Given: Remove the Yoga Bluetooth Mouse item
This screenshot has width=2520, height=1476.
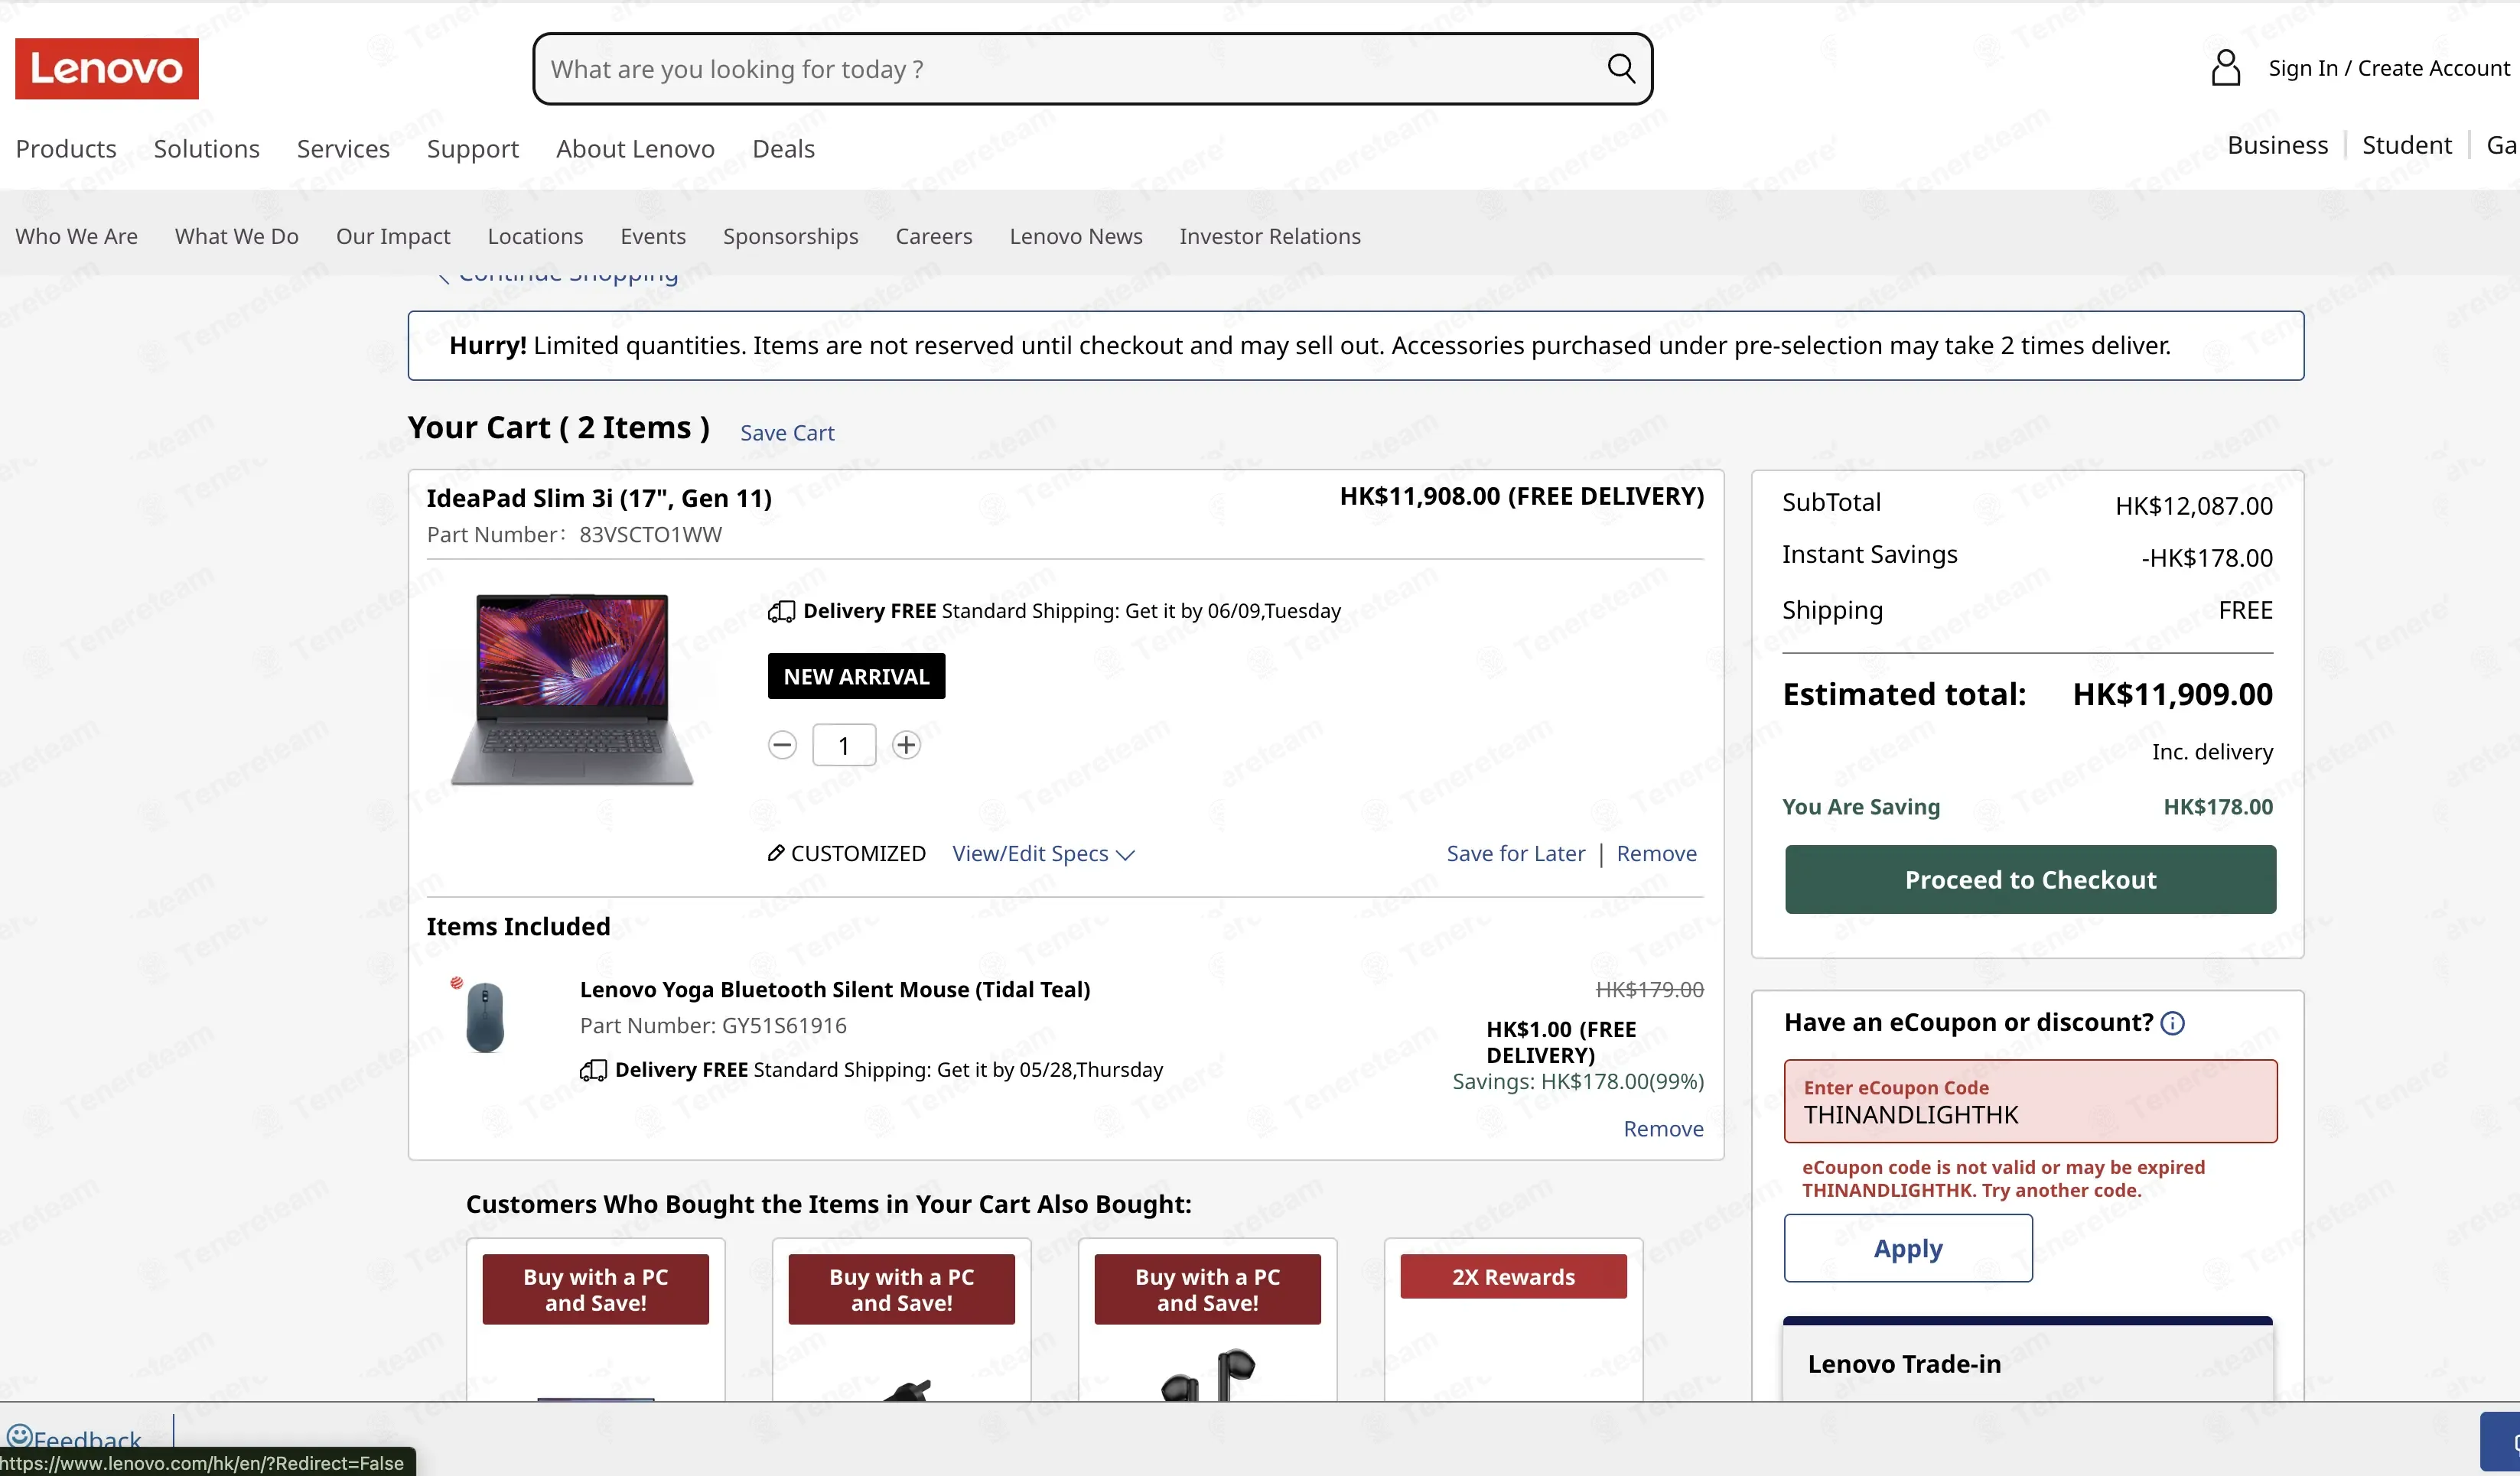Looking at the screenshot, I should [1663, 1128].
